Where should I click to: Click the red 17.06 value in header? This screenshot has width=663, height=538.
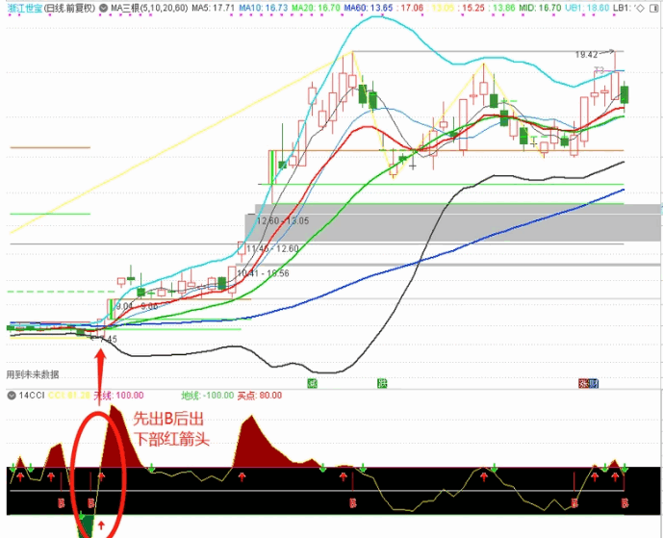pyautogui.click(x=412, y=8)
